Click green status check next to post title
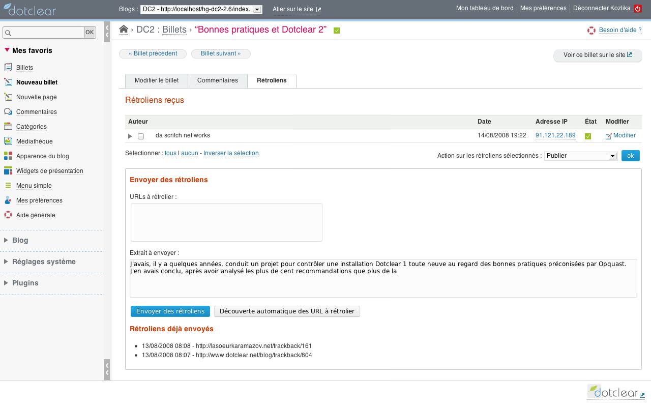The height and width of the screenshot is (407, 651). tap(337, 31)
